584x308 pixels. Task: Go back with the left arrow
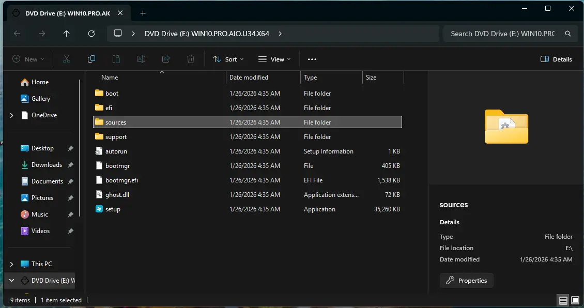pyautogui.click(x=17, y=34)
